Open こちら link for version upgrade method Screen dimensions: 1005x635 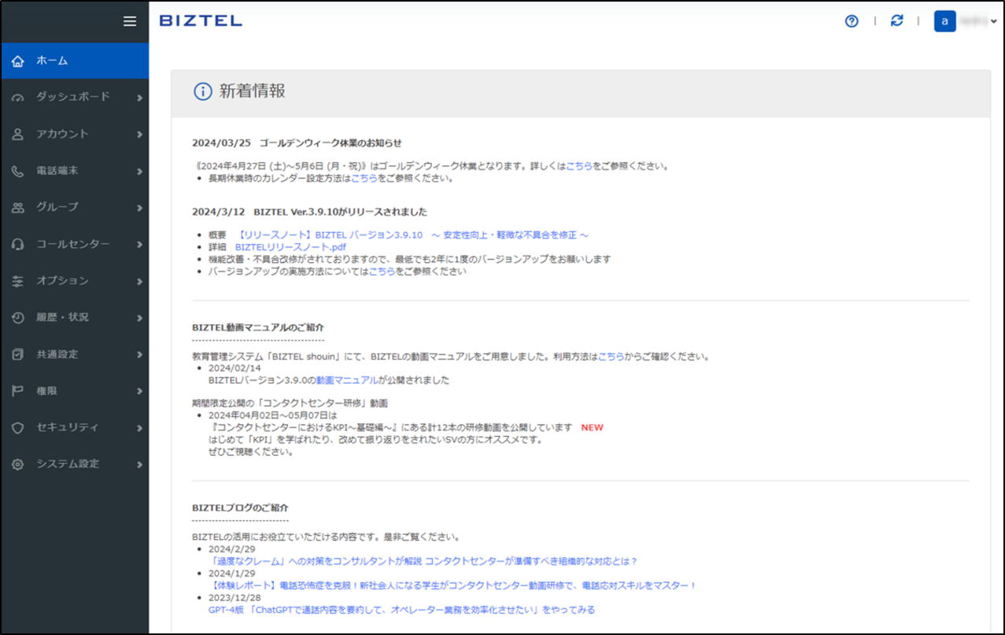pos(382,271)
